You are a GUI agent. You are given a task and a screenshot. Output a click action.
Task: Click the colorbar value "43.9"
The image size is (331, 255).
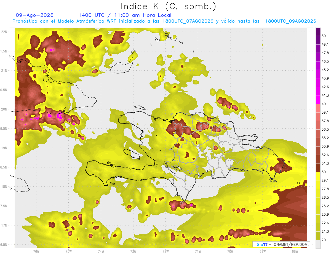coord(325,78)
